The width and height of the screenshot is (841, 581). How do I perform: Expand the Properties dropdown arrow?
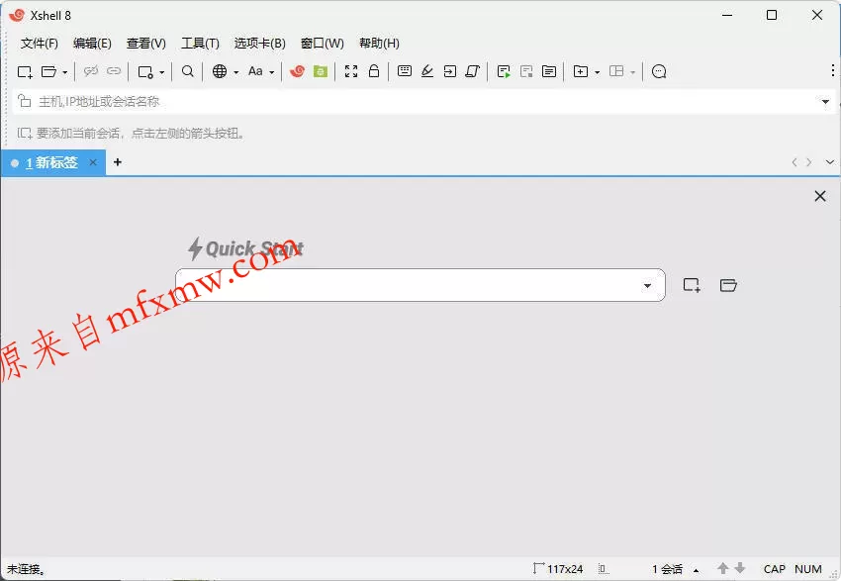[162, 72]
